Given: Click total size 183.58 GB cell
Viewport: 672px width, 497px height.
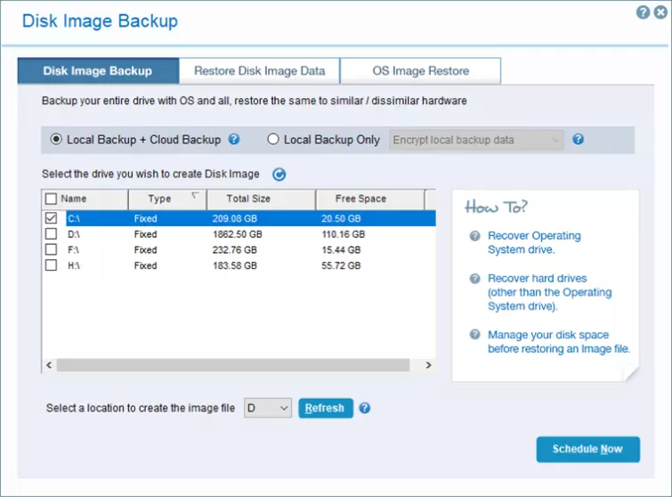Looking at the screenshot, I should [235, 265].
